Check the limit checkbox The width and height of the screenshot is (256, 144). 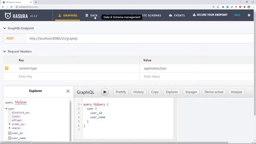click(10, 116)
